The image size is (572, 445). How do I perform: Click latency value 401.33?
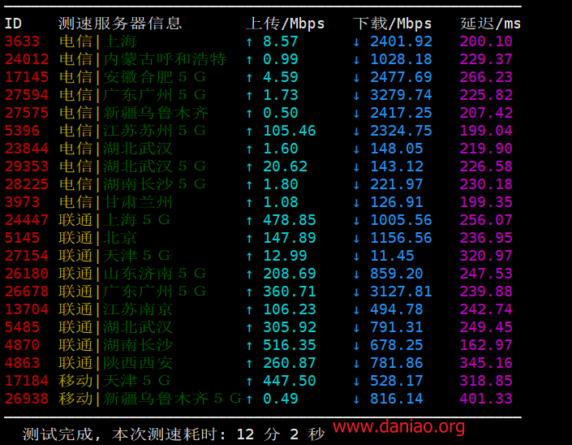[x=486, y=399]
